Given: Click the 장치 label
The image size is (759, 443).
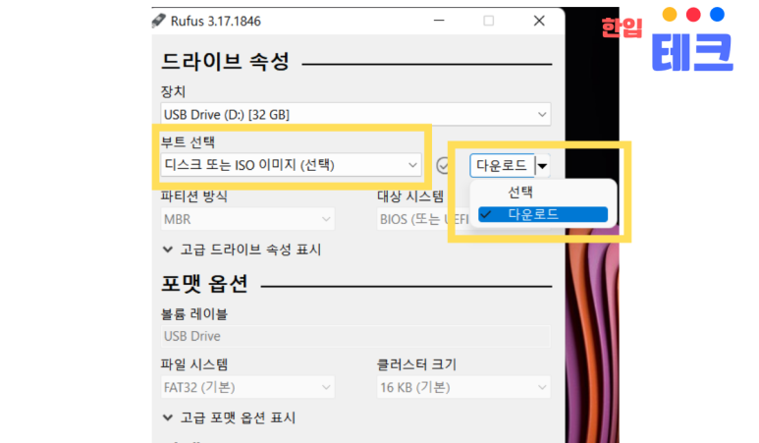Looking at the screenshot, I should coord(173,91).
